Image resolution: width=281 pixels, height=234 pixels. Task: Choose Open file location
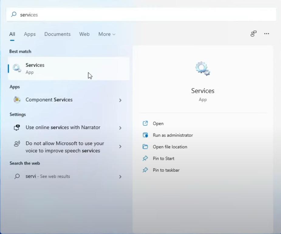[170, 147]
